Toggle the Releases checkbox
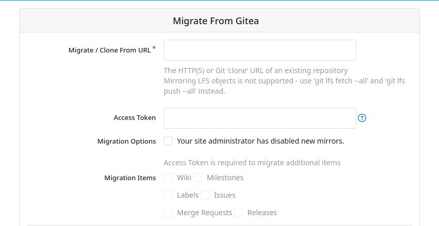 pyautogui.click(x=239, y=213)
